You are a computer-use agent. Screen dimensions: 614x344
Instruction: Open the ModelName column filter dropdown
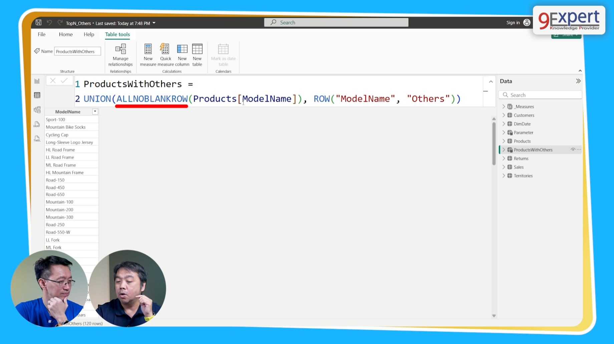tap(95, 111)
